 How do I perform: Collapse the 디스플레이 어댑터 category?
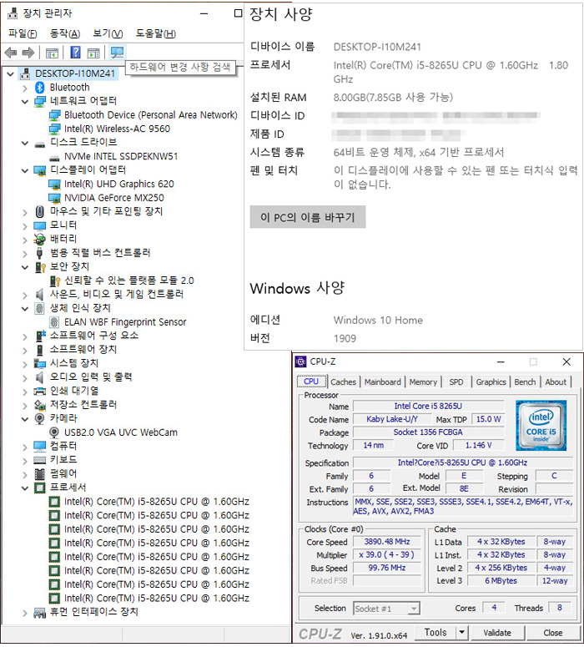tap(25, 170)
